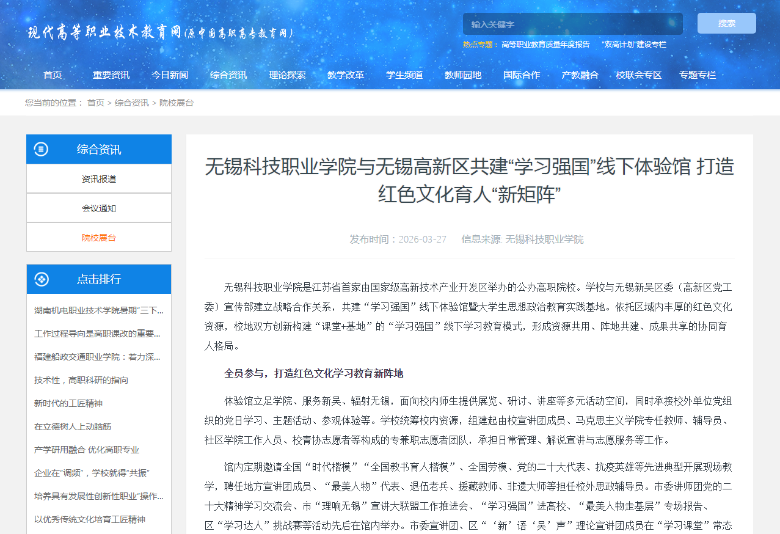Select 院校展台 in the left sidebar
The image size is (780, 534).
pyautogui.click(x=99, y=238)
